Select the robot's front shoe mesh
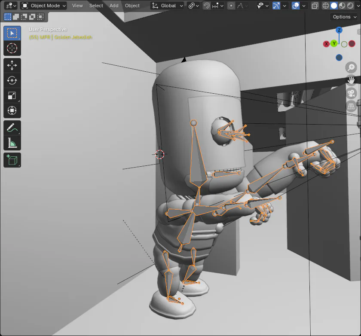 click(173, 305)
